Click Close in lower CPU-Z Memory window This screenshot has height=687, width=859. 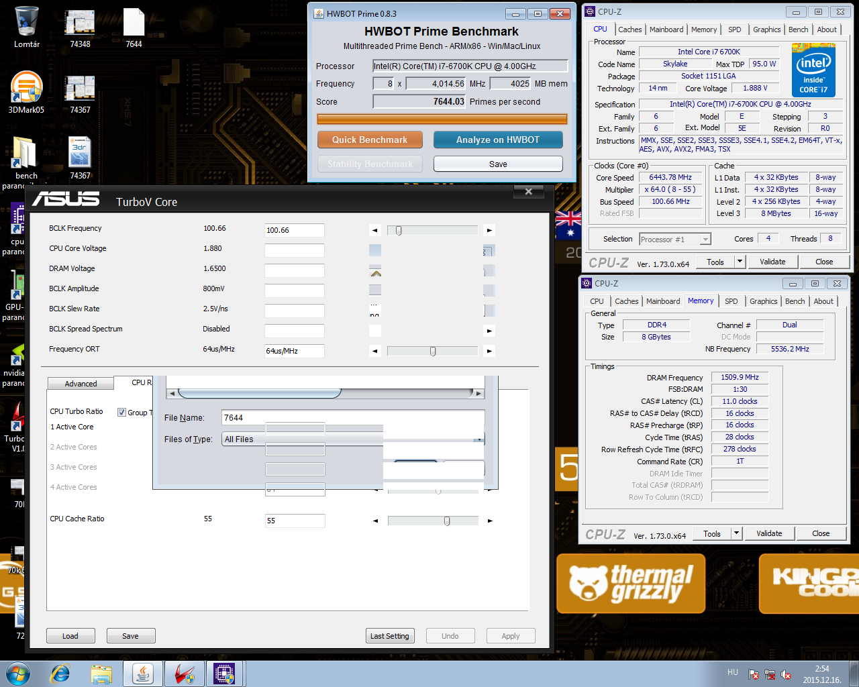(x=821, y=533)
